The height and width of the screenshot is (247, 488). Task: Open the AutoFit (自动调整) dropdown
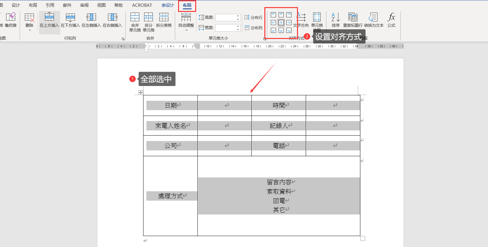[186, 22]
